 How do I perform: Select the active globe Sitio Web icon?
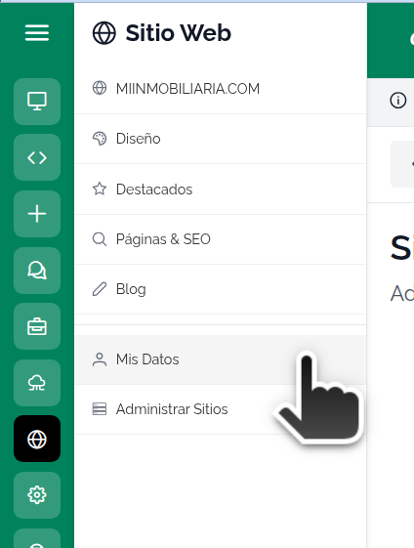coord(37,439)
